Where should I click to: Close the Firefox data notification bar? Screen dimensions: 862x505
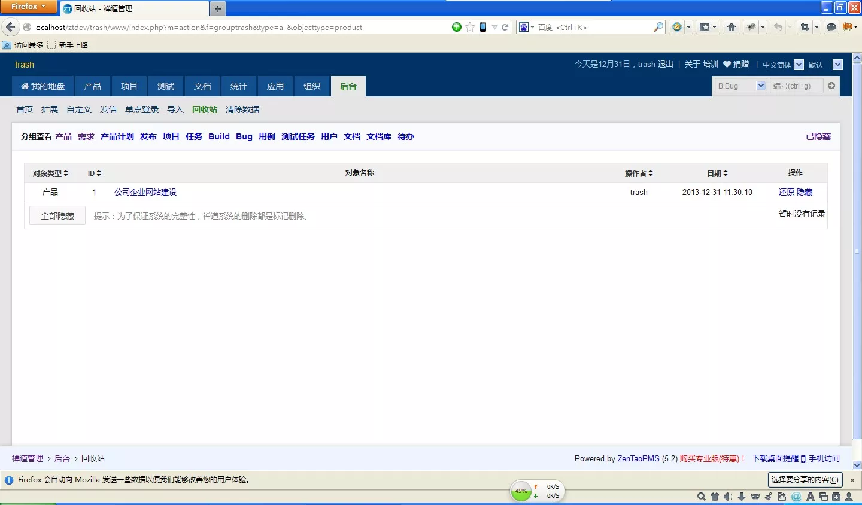852,480
